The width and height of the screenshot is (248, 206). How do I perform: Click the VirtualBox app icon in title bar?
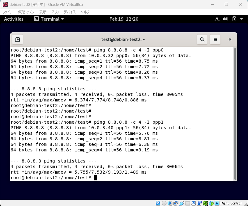5,4
